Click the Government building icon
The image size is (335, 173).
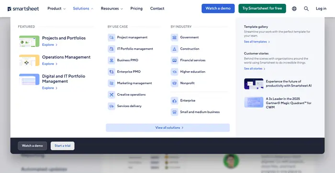click(175, 37)
